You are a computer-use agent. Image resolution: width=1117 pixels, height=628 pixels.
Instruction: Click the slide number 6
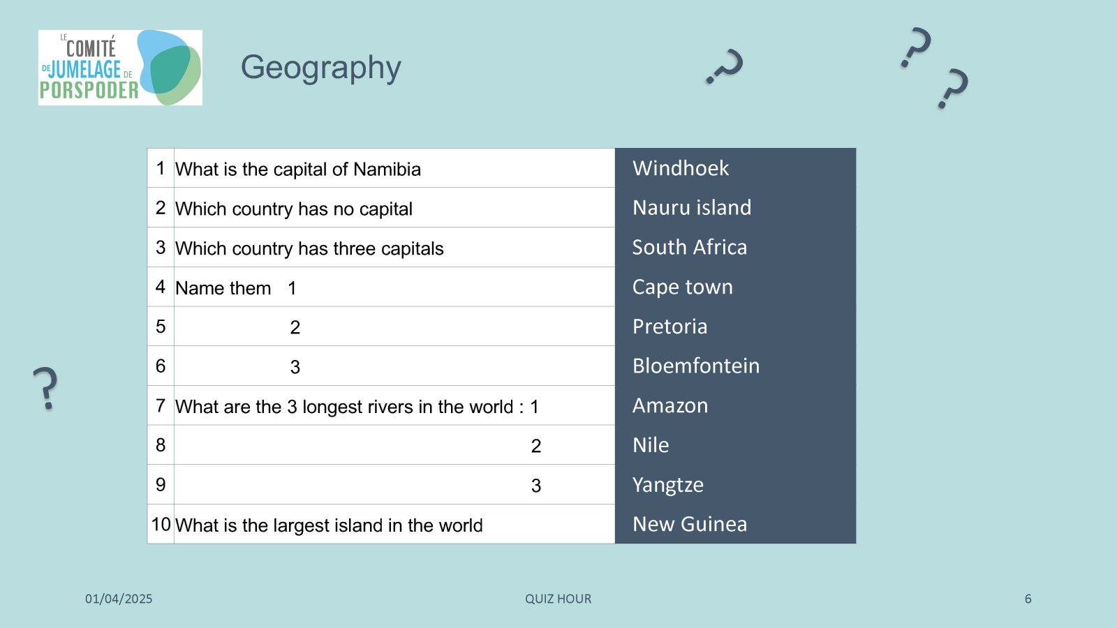tap(1028, 599)
